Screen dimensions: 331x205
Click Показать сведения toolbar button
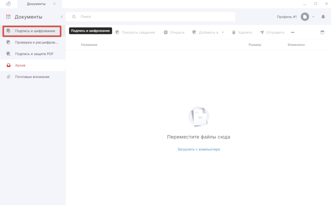coord(135,32)
